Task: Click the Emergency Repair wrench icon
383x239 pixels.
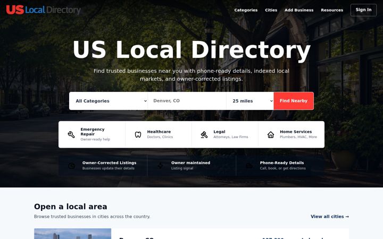Action: 71,134
